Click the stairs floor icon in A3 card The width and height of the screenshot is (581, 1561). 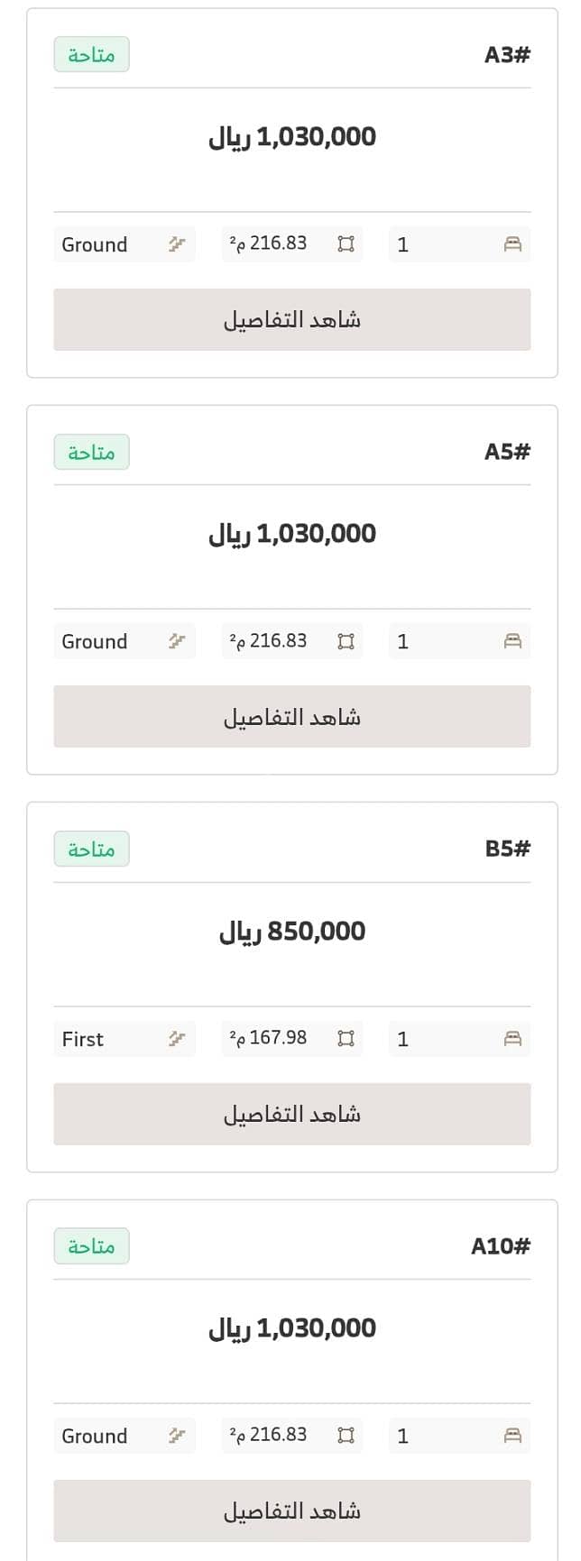point(177,244)
